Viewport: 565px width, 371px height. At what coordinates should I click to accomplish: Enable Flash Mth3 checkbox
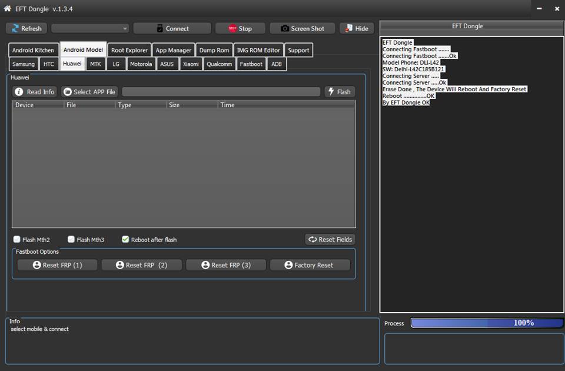coord(71,240)
